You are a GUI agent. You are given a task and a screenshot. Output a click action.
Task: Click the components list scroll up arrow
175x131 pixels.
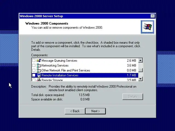[141, 61]
